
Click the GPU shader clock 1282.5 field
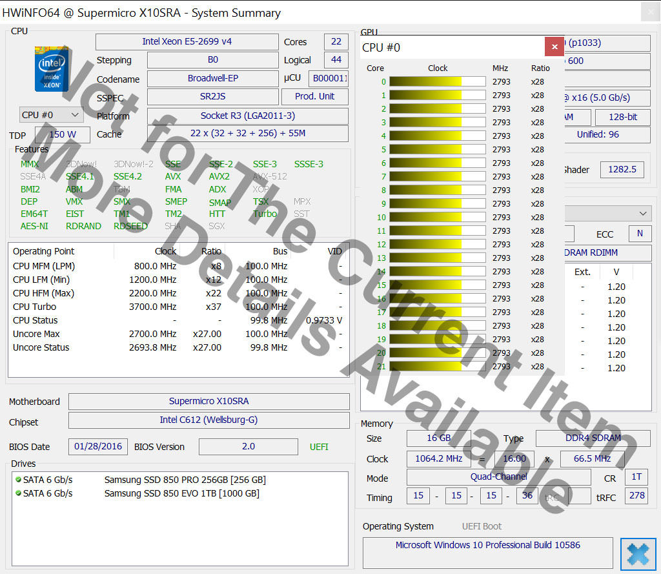622,170
